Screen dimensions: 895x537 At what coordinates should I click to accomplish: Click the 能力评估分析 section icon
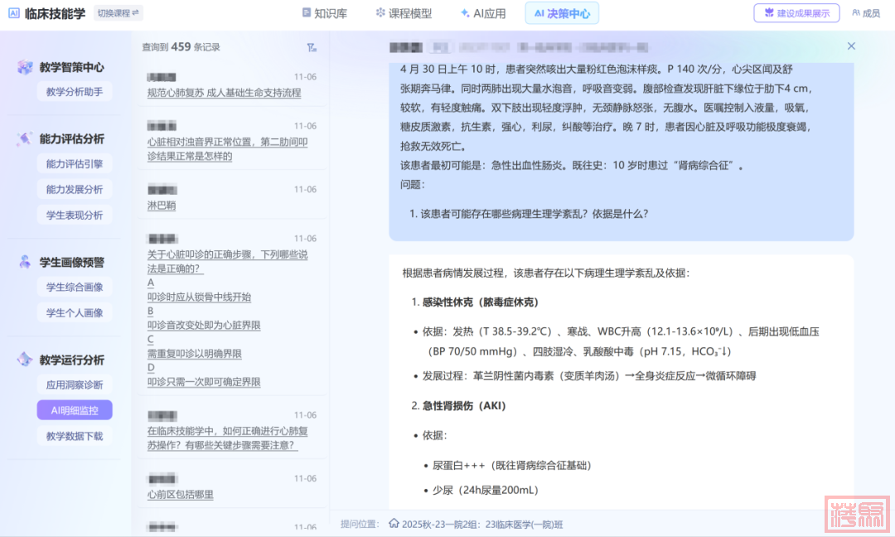[25, 139]
